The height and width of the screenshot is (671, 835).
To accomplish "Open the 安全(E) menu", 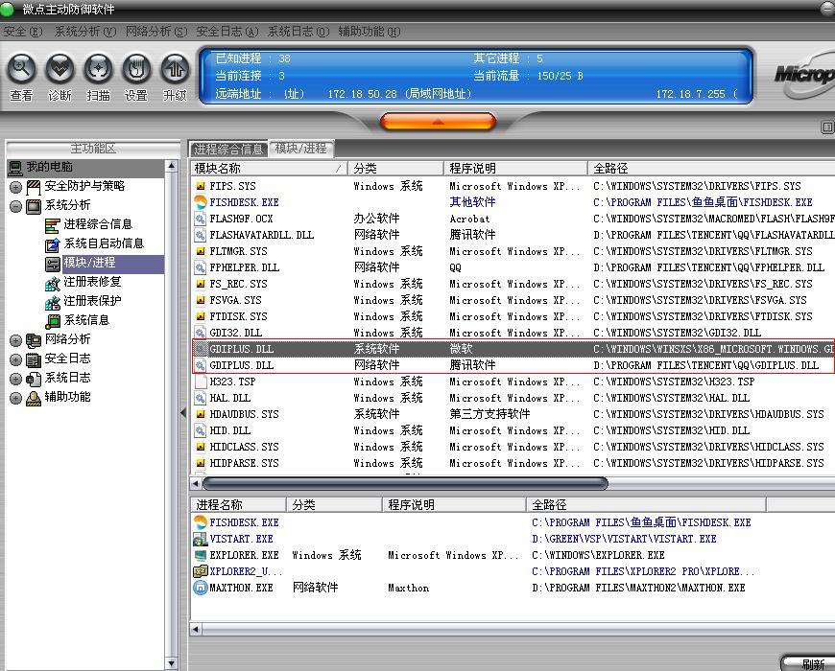I will 22,32.
